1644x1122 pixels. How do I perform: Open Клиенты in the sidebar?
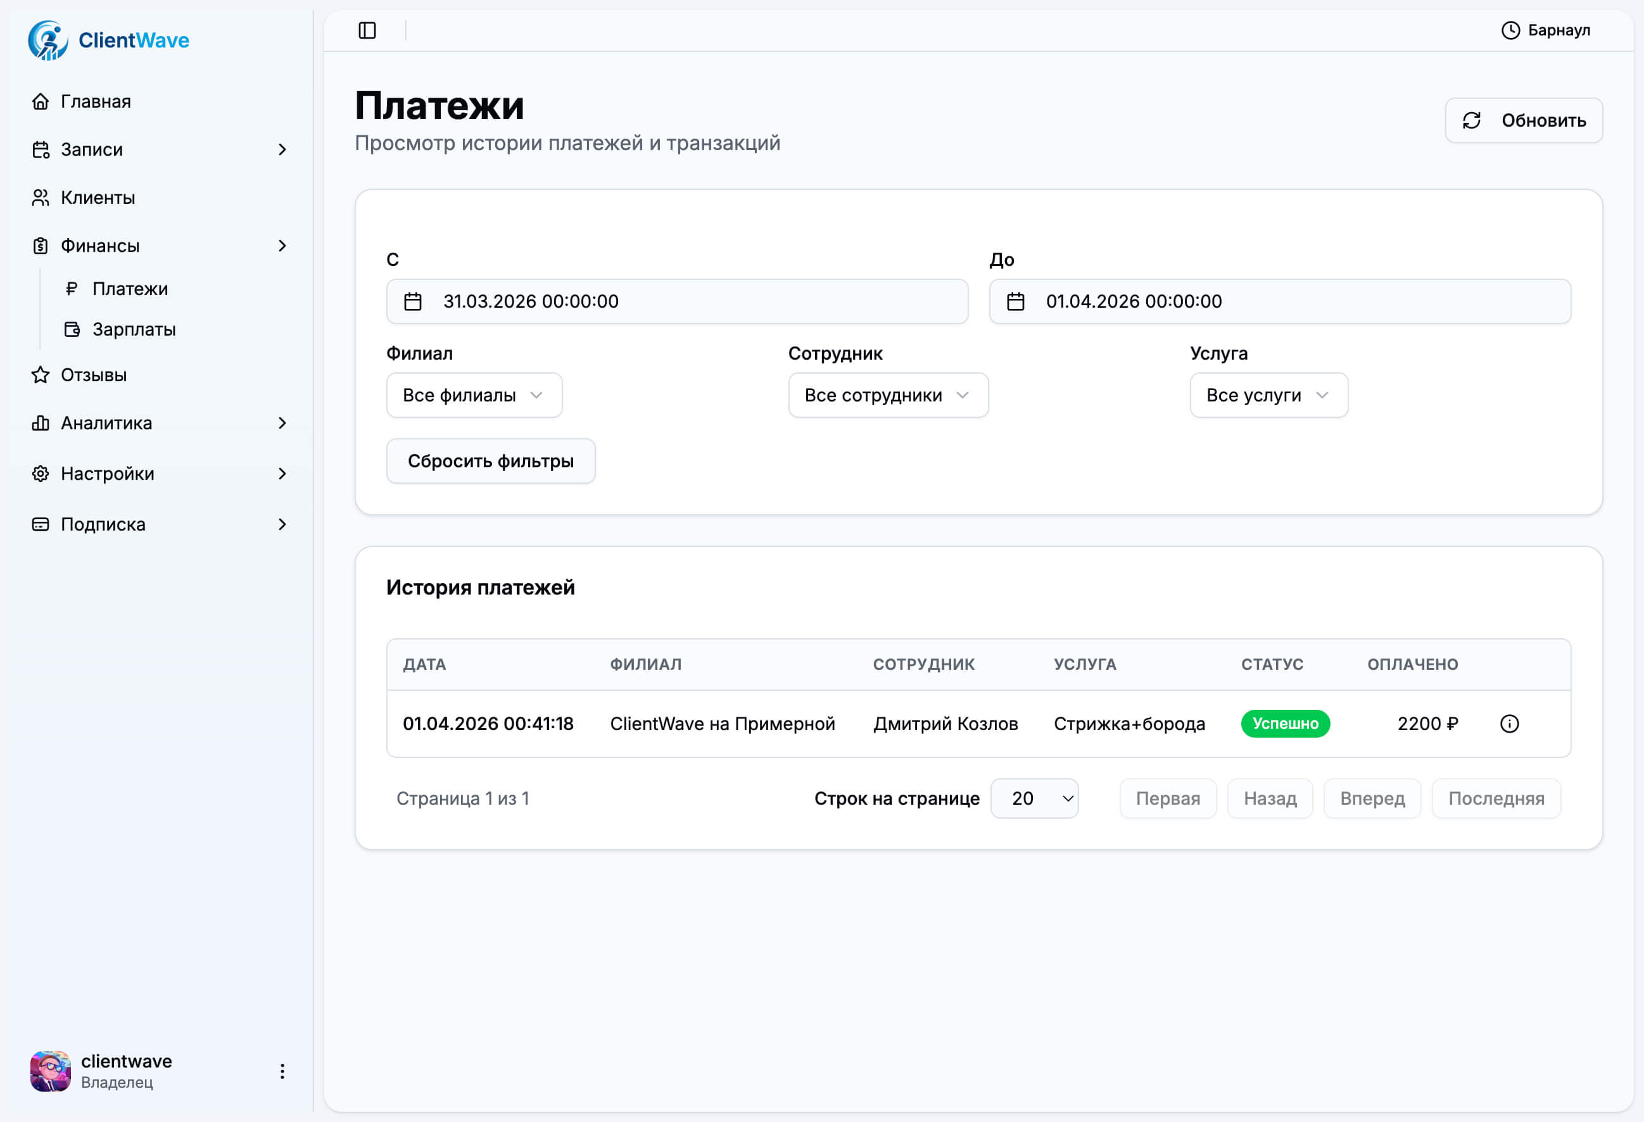98,198
